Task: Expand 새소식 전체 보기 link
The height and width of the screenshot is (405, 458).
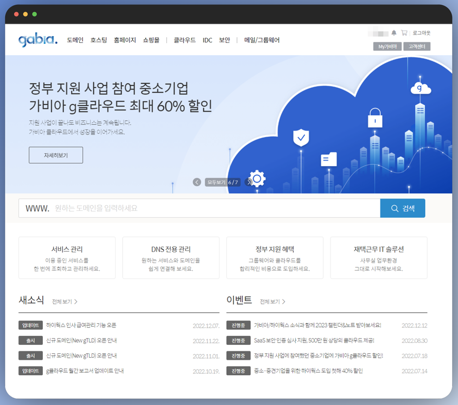Action: coord(65,302)
